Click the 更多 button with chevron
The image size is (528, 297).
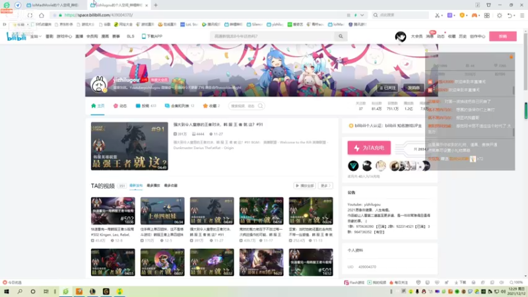point(325,185)
